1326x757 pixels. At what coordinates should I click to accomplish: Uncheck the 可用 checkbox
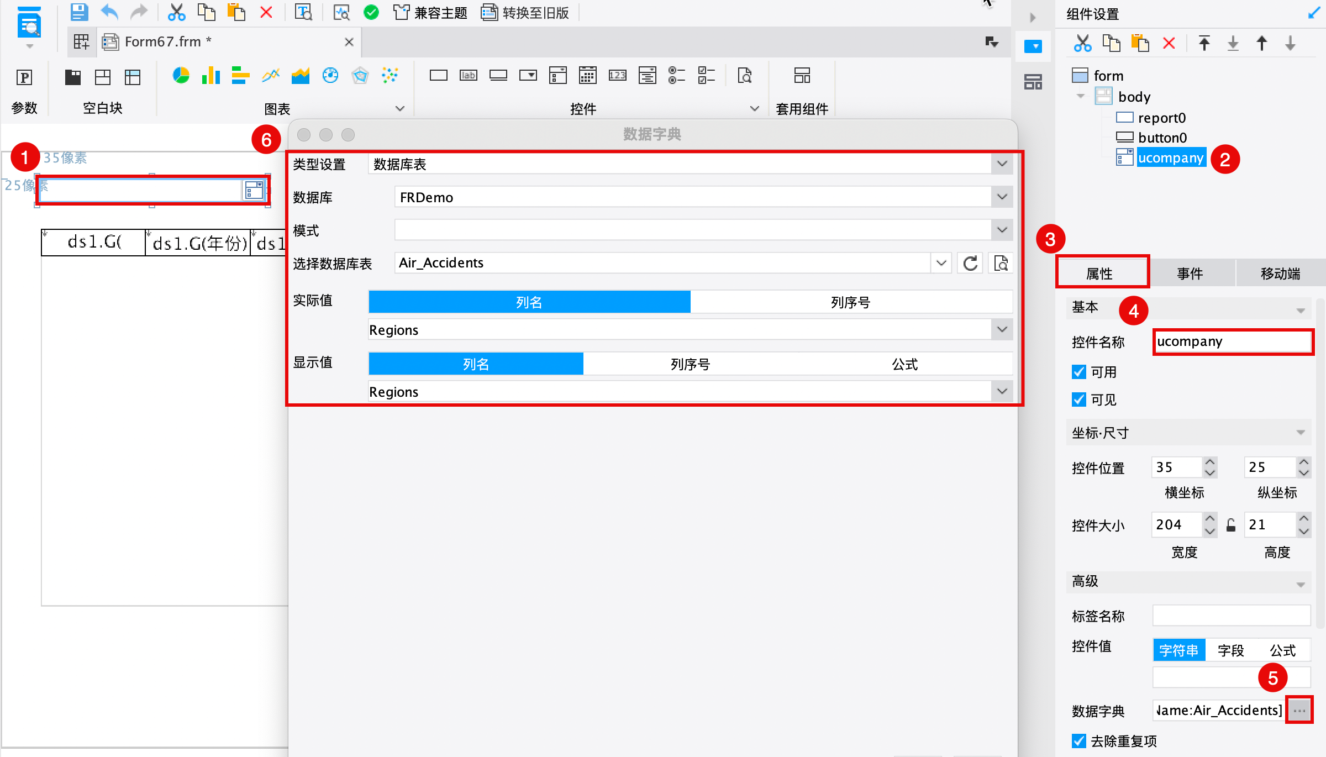1078,372
